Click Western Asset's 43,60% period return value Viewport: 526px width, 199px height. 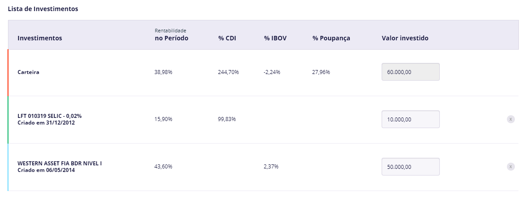tap(163, 167)
